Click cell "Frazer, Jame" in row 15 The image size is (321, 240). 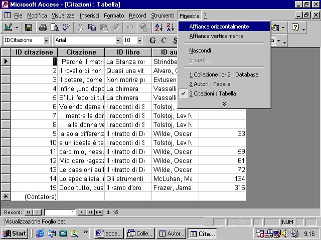pos(175,187)
